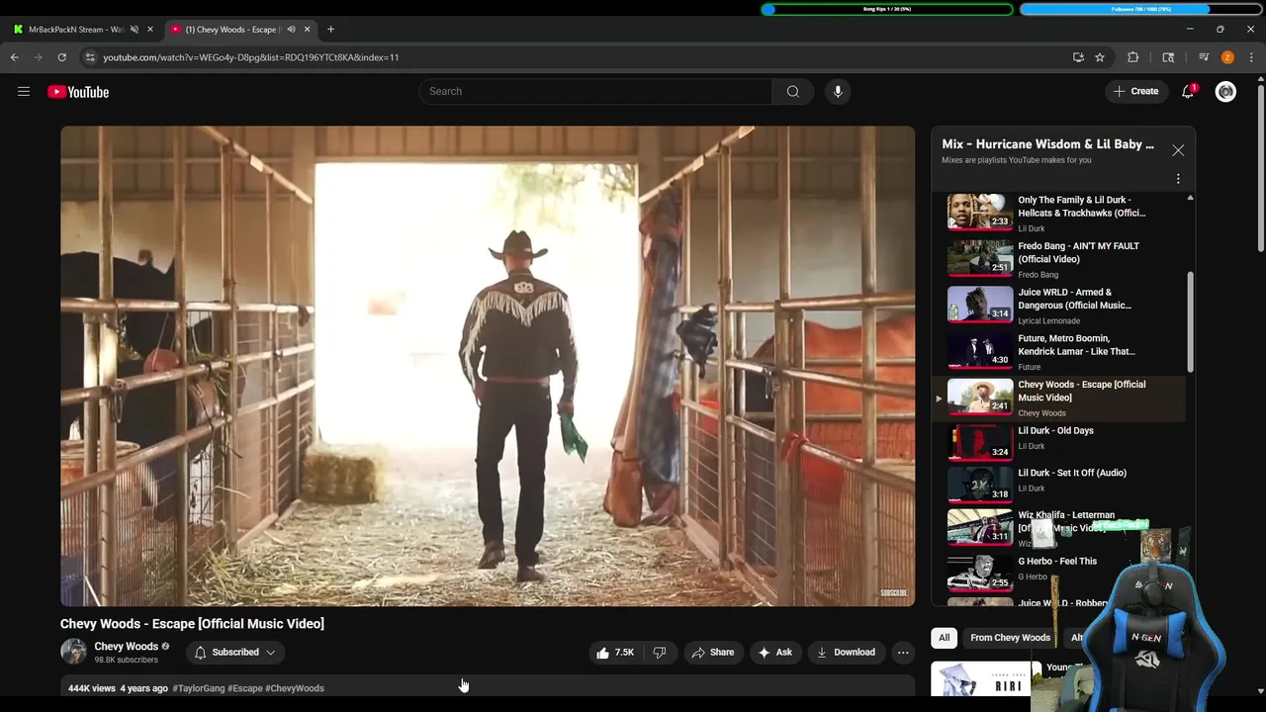
Task: Click the playlist panel scrollbar
Action: 1190,321
